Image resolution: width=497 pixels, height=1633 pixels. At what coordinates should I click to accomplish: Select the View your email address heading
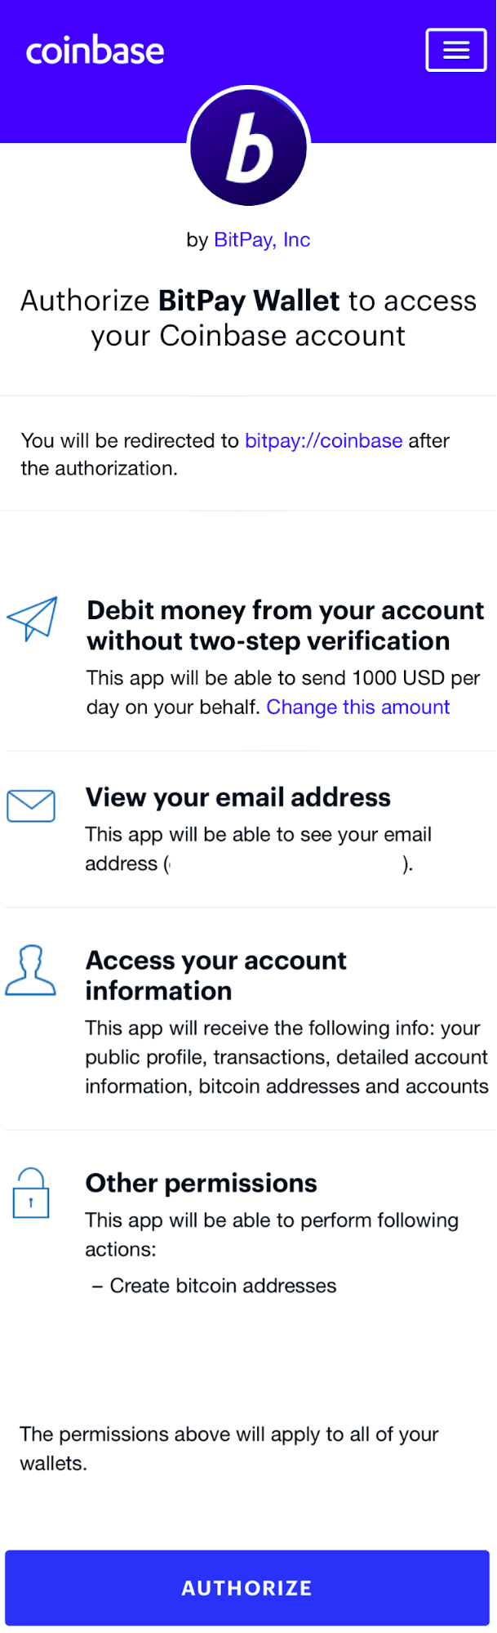[x=238, y=797]
